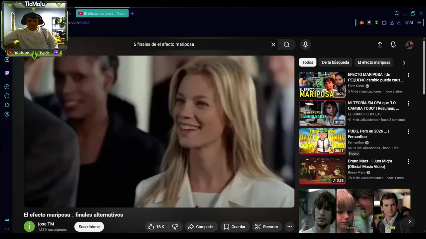Click Bruno Mars channel name link
This screenshot has height=239, width=426.
click(x=357, y=173)
